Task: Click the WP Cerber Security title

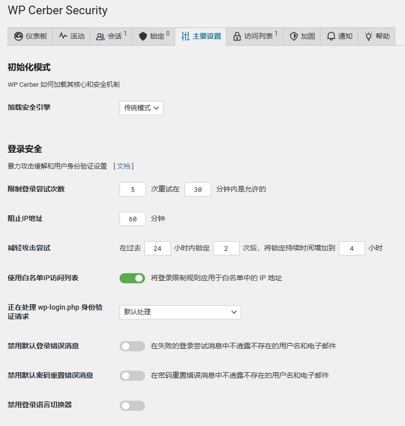Action: point(57,10)
